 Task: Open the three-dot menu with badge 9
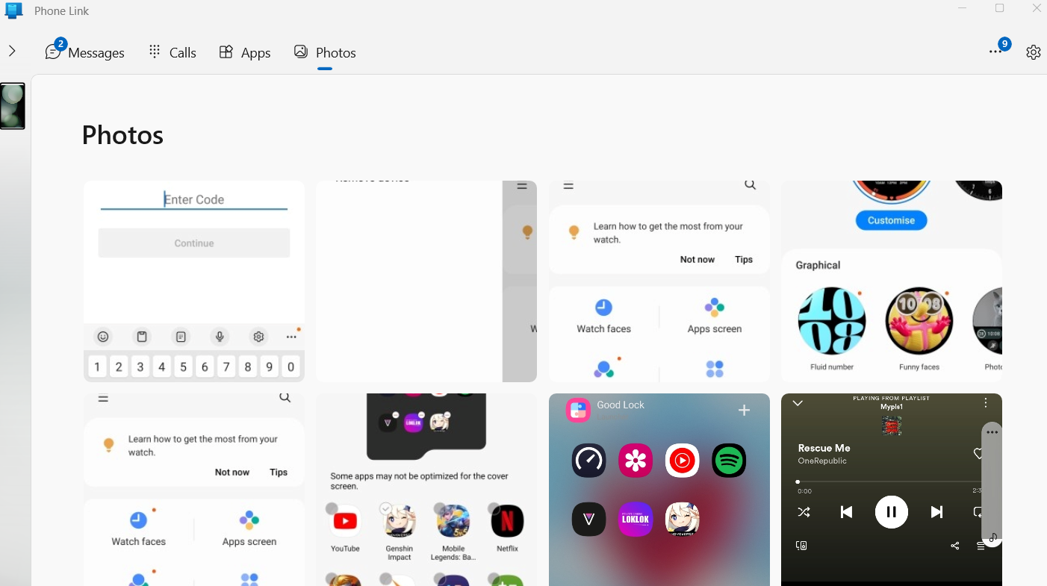[x=995, y=52]
